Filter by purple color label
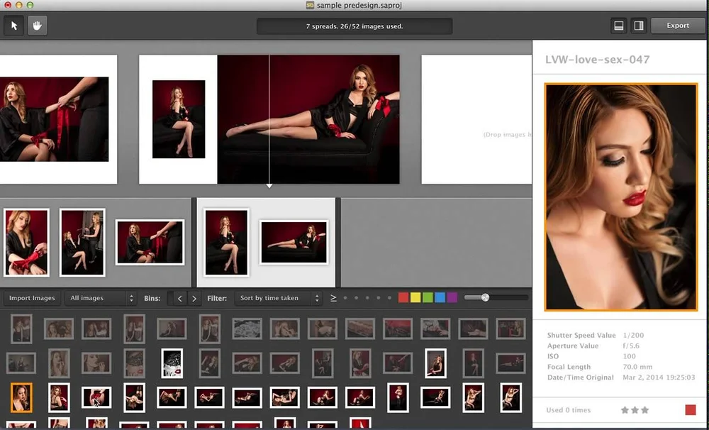 [x=452, y=298]
